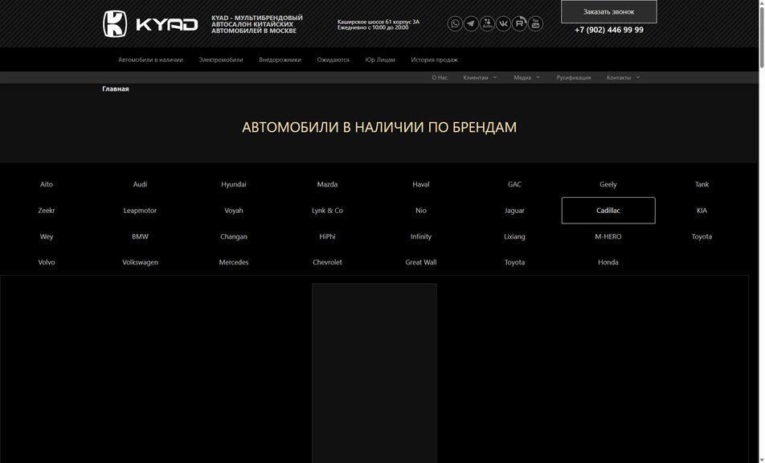Select the Hyundai brand

[x=234, y=184]
